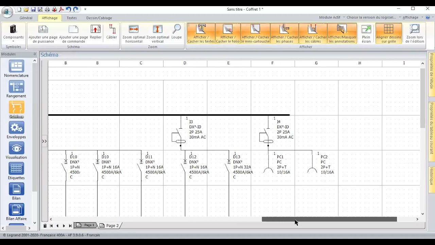Open the Module Actif dropdown
435x245 pixels.
(332, 17)
